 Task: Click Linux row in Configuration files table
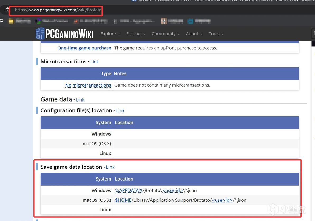170,153
